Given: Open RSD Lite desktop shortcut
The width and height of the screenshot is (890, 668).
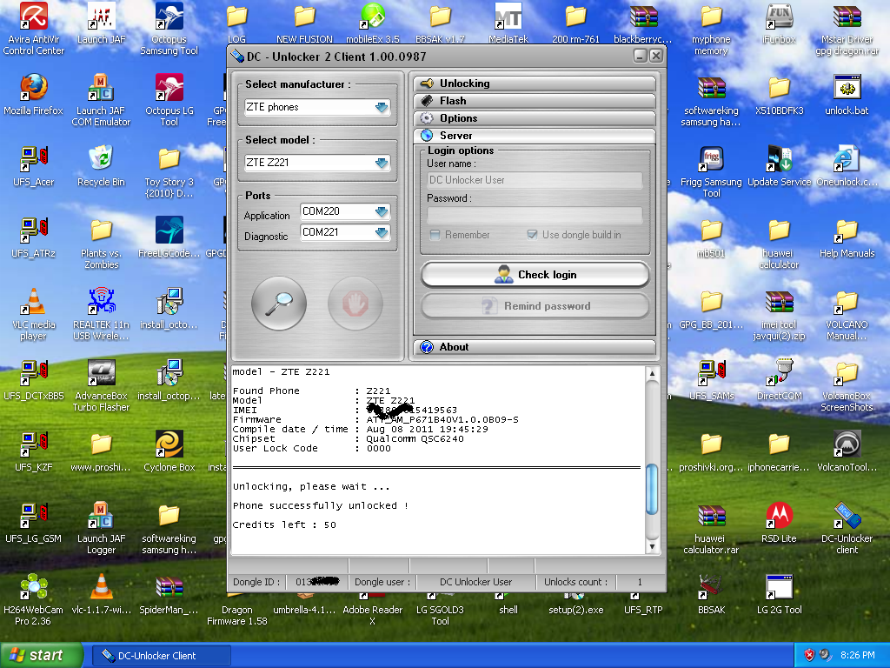Looking at the screenshot, I should [x=779, y=523].
